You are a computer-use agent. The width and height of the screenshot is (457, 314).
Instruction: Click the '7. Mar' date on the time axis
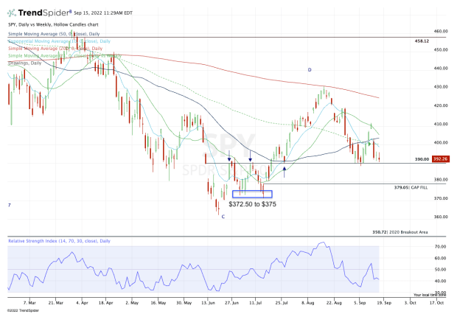click(29, 303)
